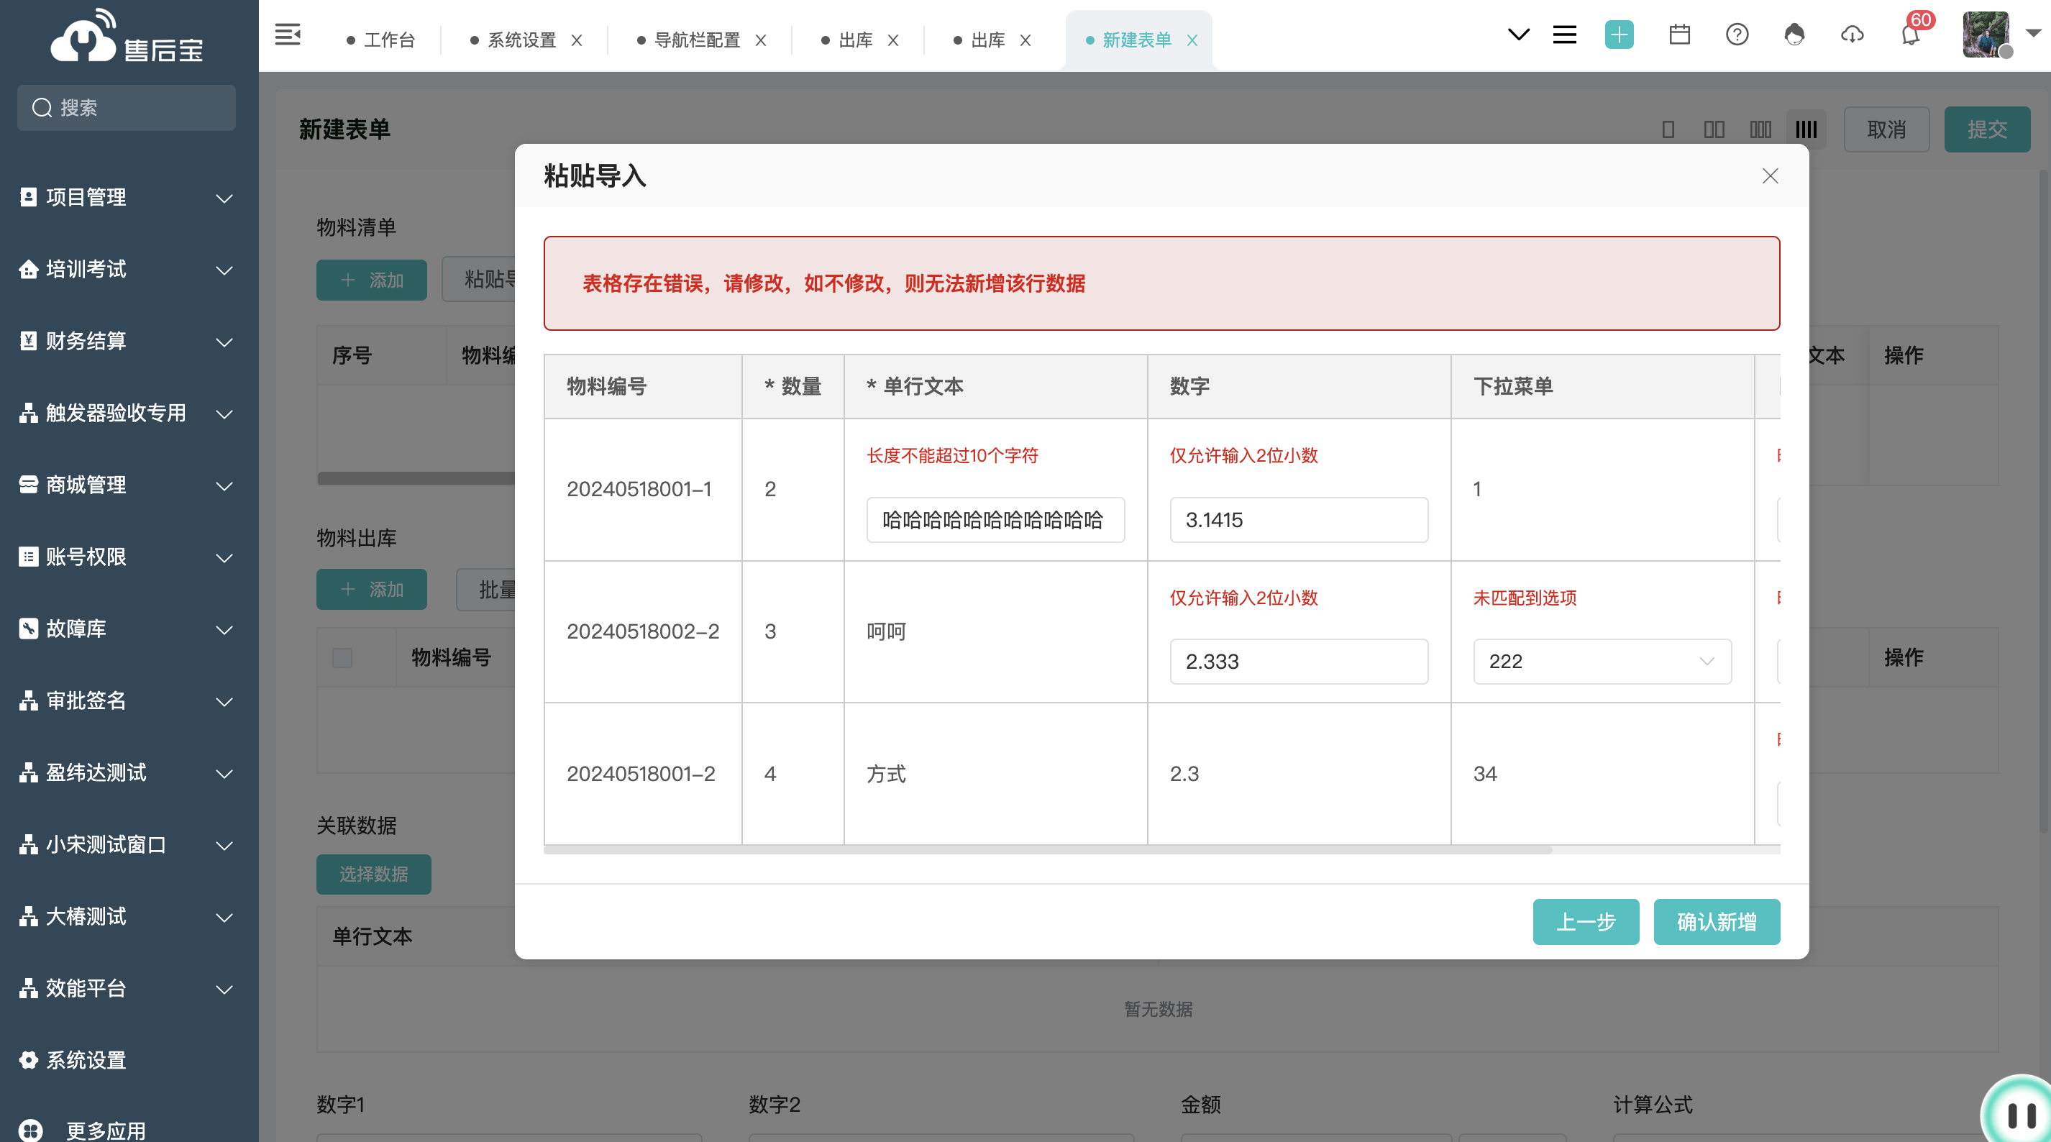Click the 故障库 sidebar icon
2051x1142 pixels.
point(28,629)
